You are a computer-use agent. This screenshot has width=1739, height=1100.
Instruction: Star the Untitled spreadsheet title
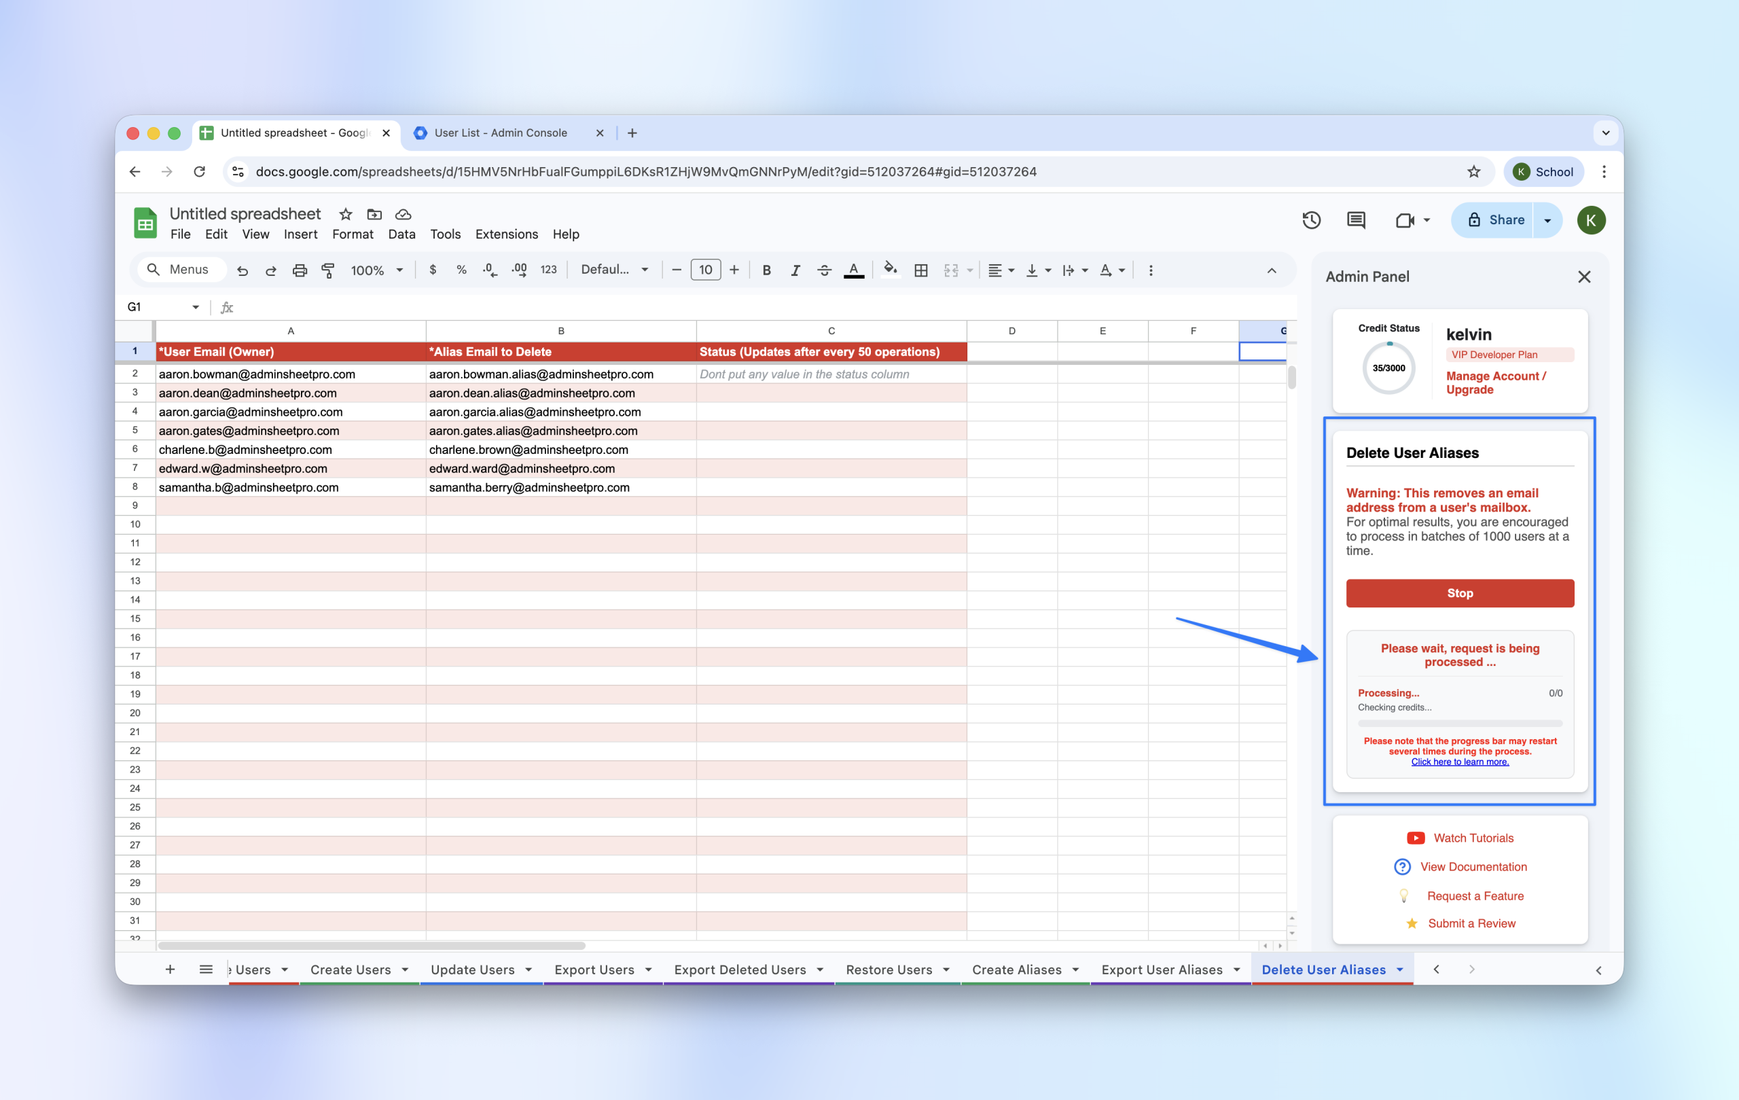(346, 215)
